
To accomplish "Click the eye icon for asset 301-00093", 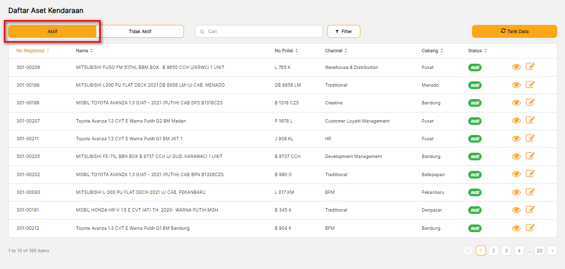I will point(516,192).
